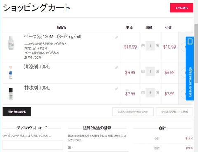This screenshot has height=152, width=198.
Task: Decrease quantity of ベース液 120ML with minus icon
Action: (143, 45)
